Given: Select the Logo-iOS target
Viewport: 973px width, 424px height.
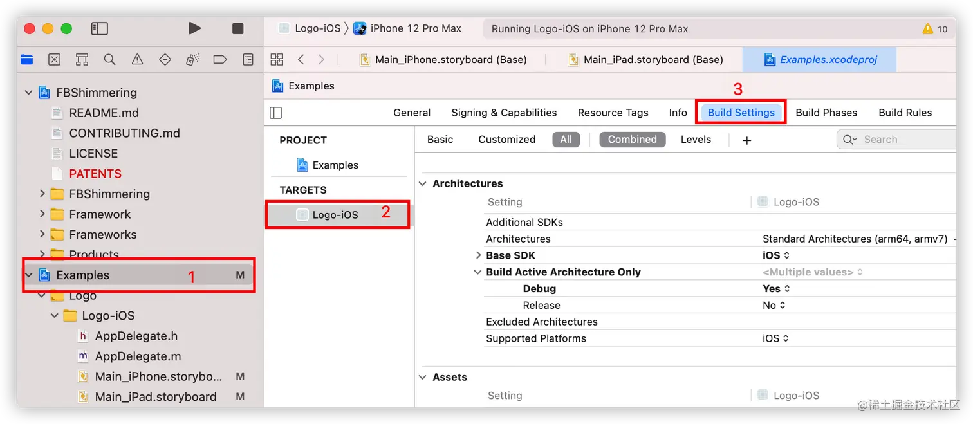Looking at the screenshot, I should (337, 215).
